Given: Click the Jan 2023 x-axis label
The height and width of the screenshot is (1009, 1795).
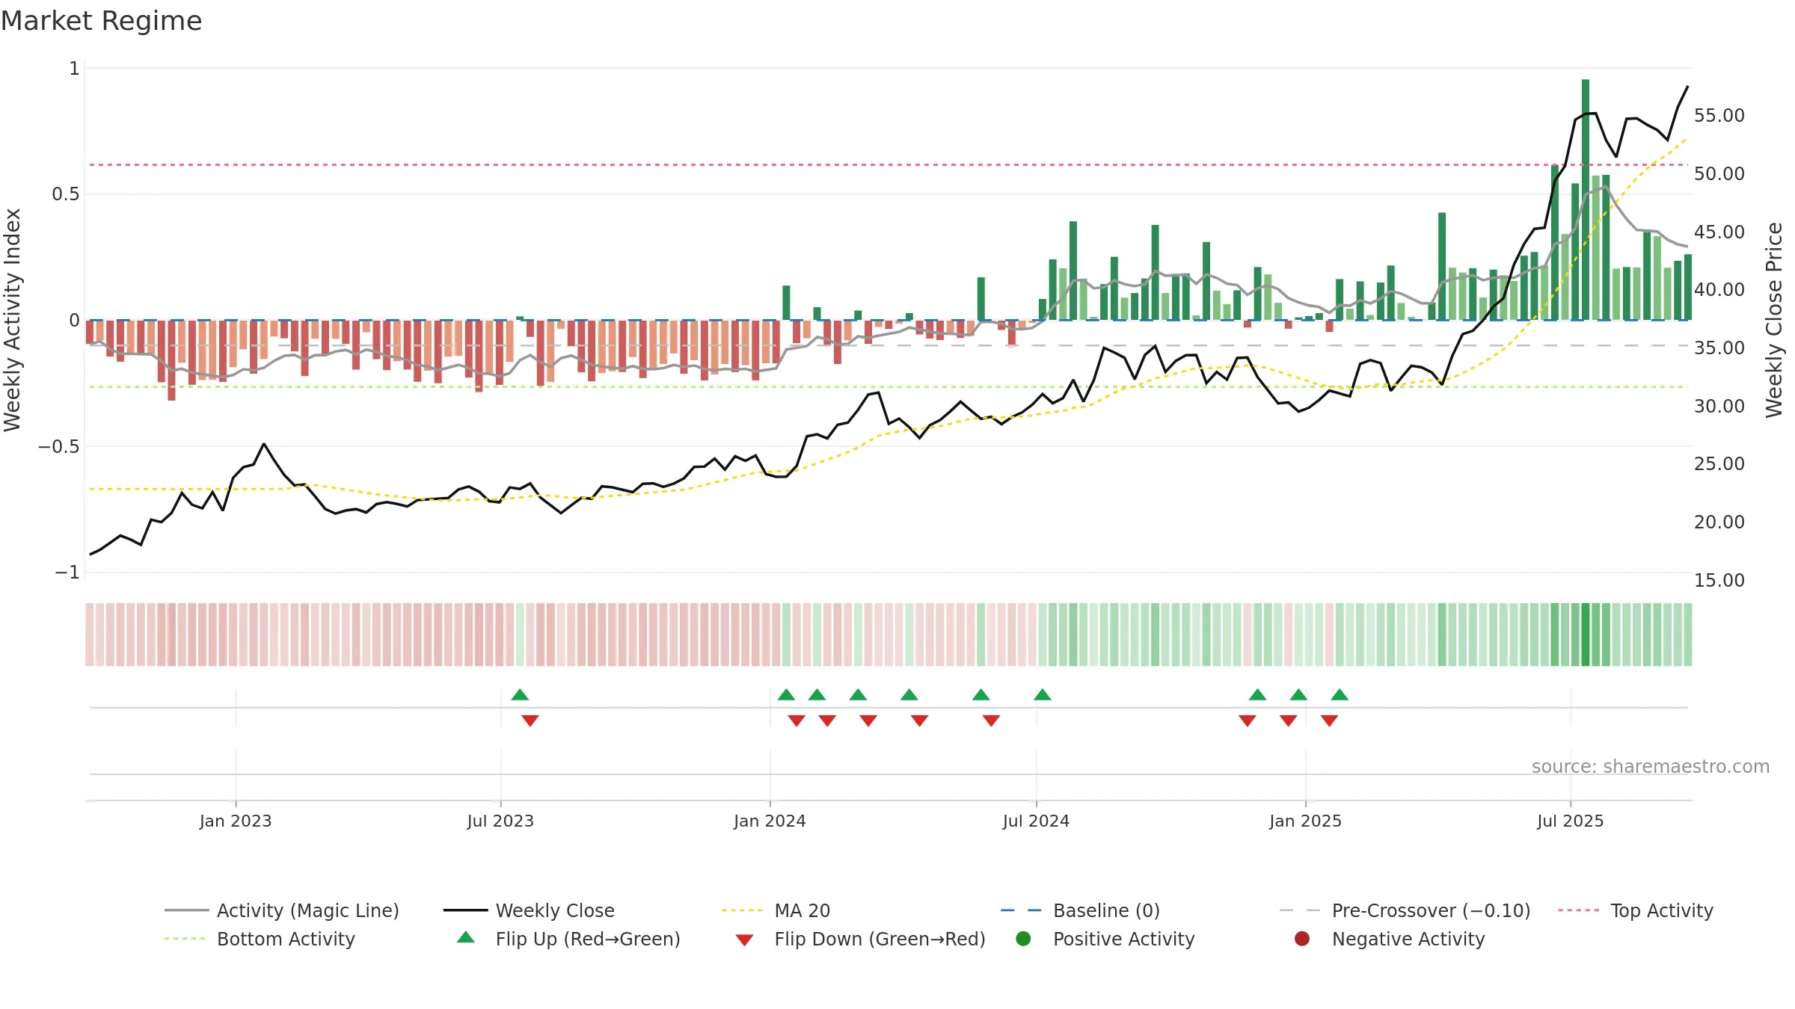Looking at the screenshot, I should pos(236,821).
